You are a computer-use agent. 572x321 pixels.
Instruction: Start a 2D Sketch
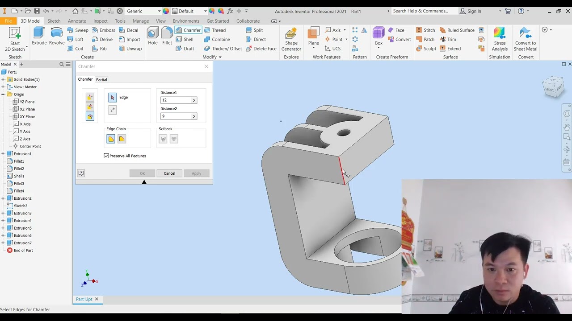[15, 39]
